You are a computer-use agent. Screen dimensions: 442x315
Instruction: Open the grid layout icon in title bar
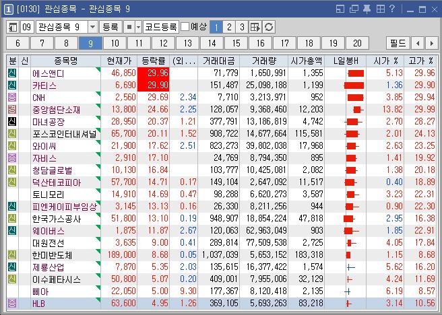pos(381,9)
